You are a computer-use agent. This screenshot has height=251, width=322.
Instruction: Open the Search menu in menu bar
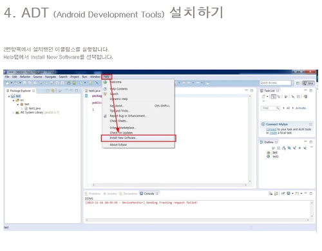point(63,77)
